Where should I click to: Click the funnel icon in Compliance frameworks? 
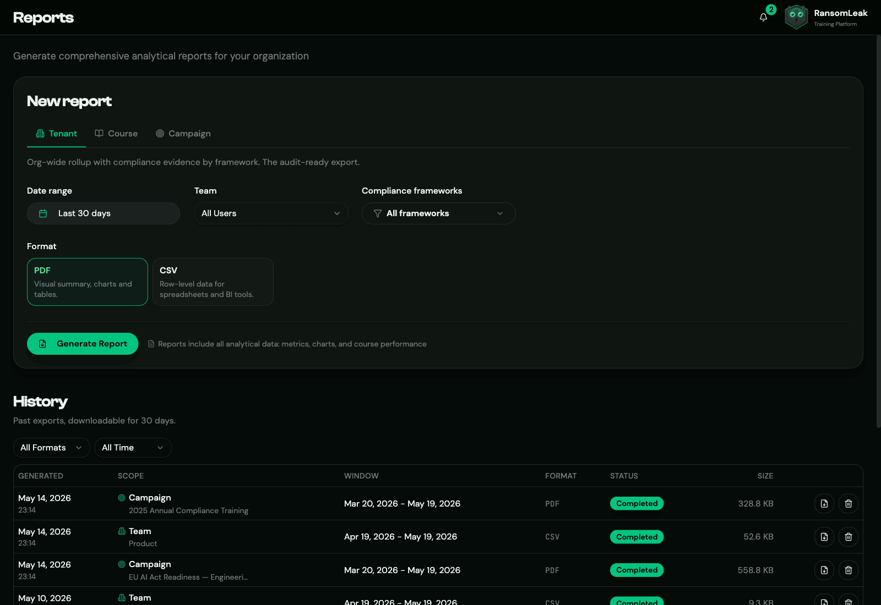tap(378, 213)
